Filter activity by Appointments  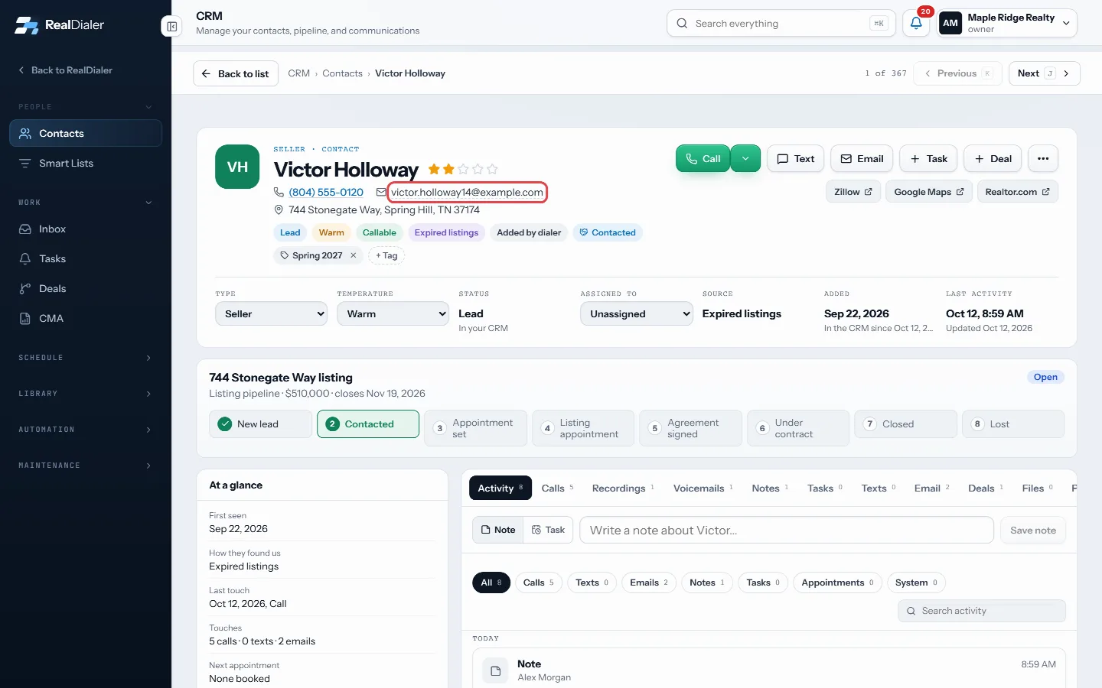click(x=837, y=583)
